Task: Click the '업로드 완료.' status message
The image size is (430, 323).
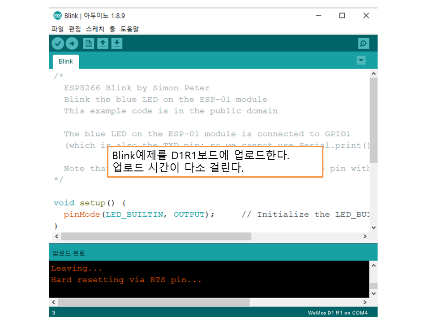Action: click(x=69, y=253)
